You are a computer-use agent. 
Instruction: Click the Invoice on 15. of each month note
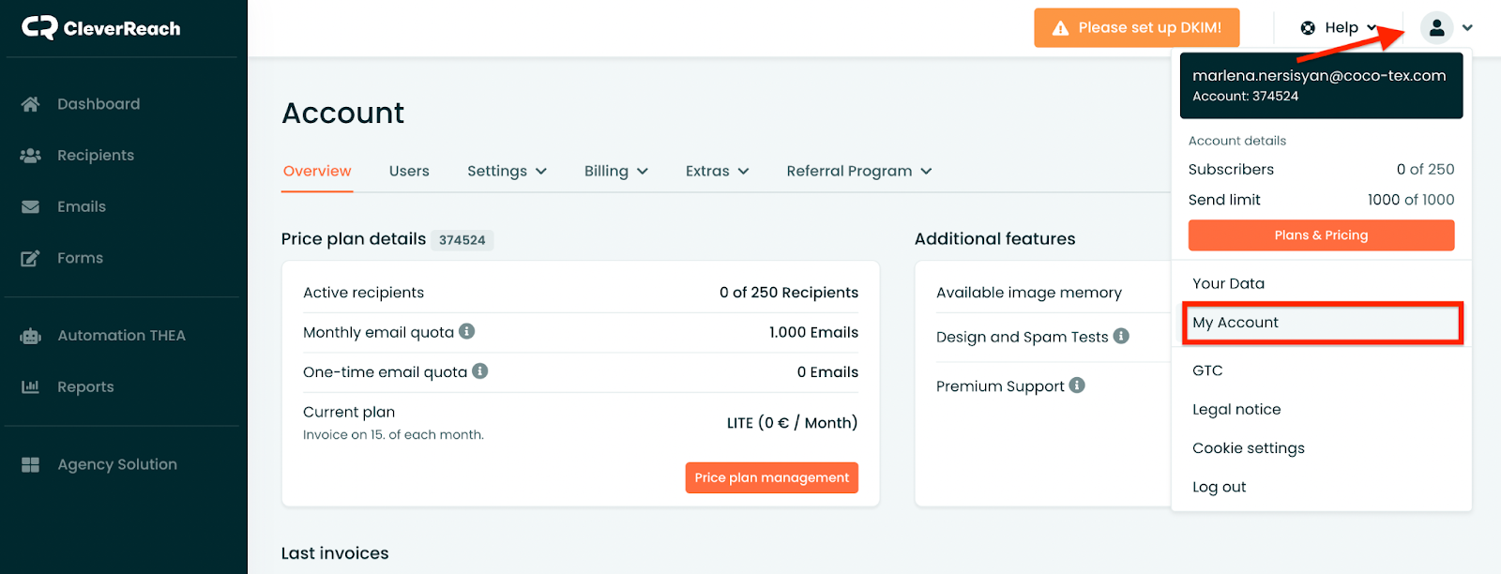coord(393,435)
